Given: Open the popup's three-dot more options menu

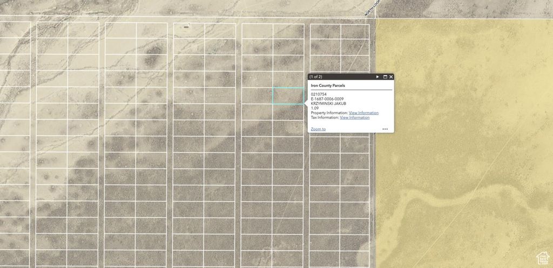Looking at the screenshot, I should pyautogui.click(x=385, y=129).
